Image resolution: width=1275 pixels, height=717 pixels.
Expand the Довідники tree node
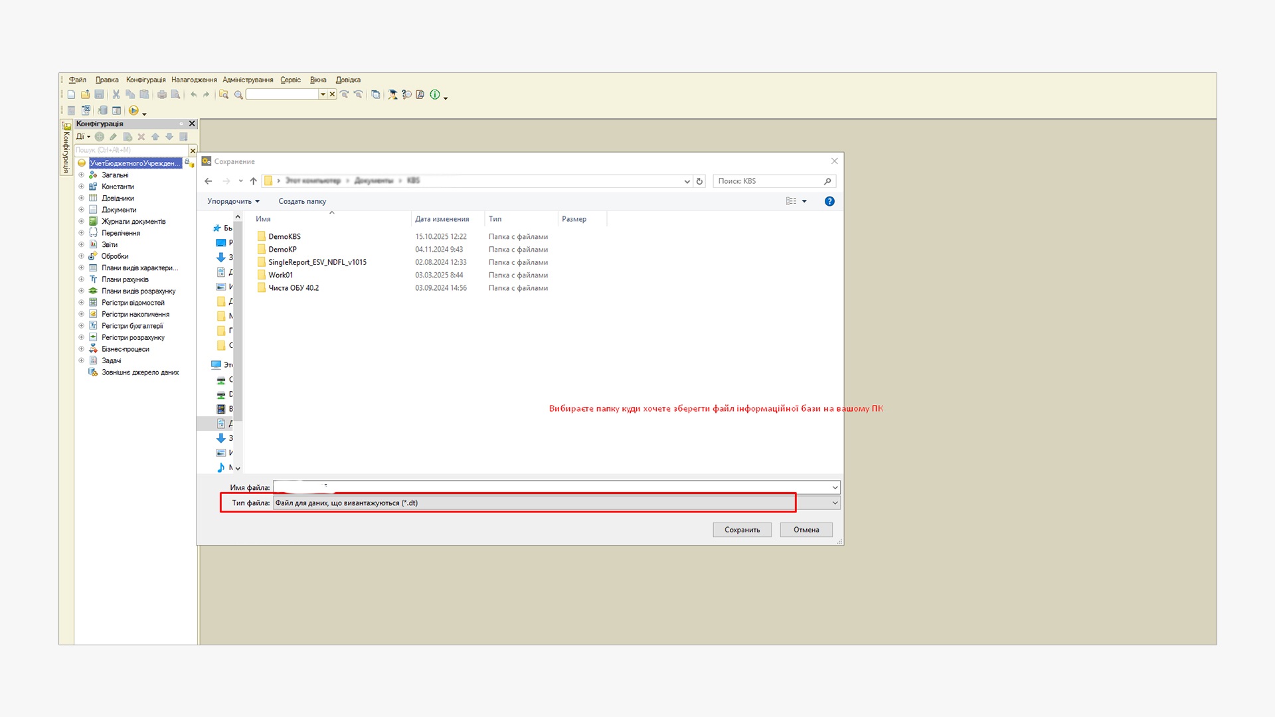click(82, 198)
